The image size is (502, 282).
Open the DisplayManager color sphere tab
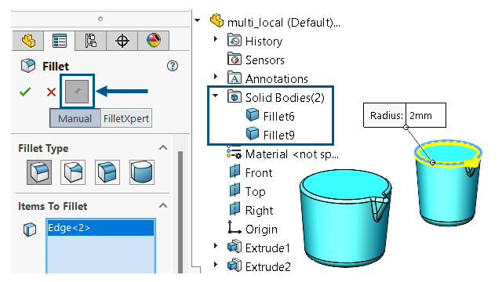(154, 41)
